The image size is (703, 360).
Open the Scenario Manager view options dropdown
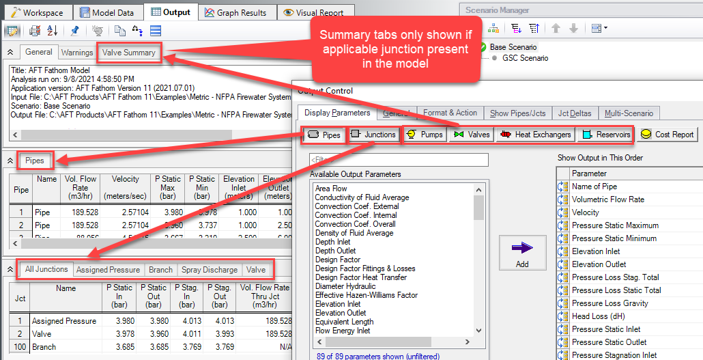pyautogui.click(x=599, y=29)
